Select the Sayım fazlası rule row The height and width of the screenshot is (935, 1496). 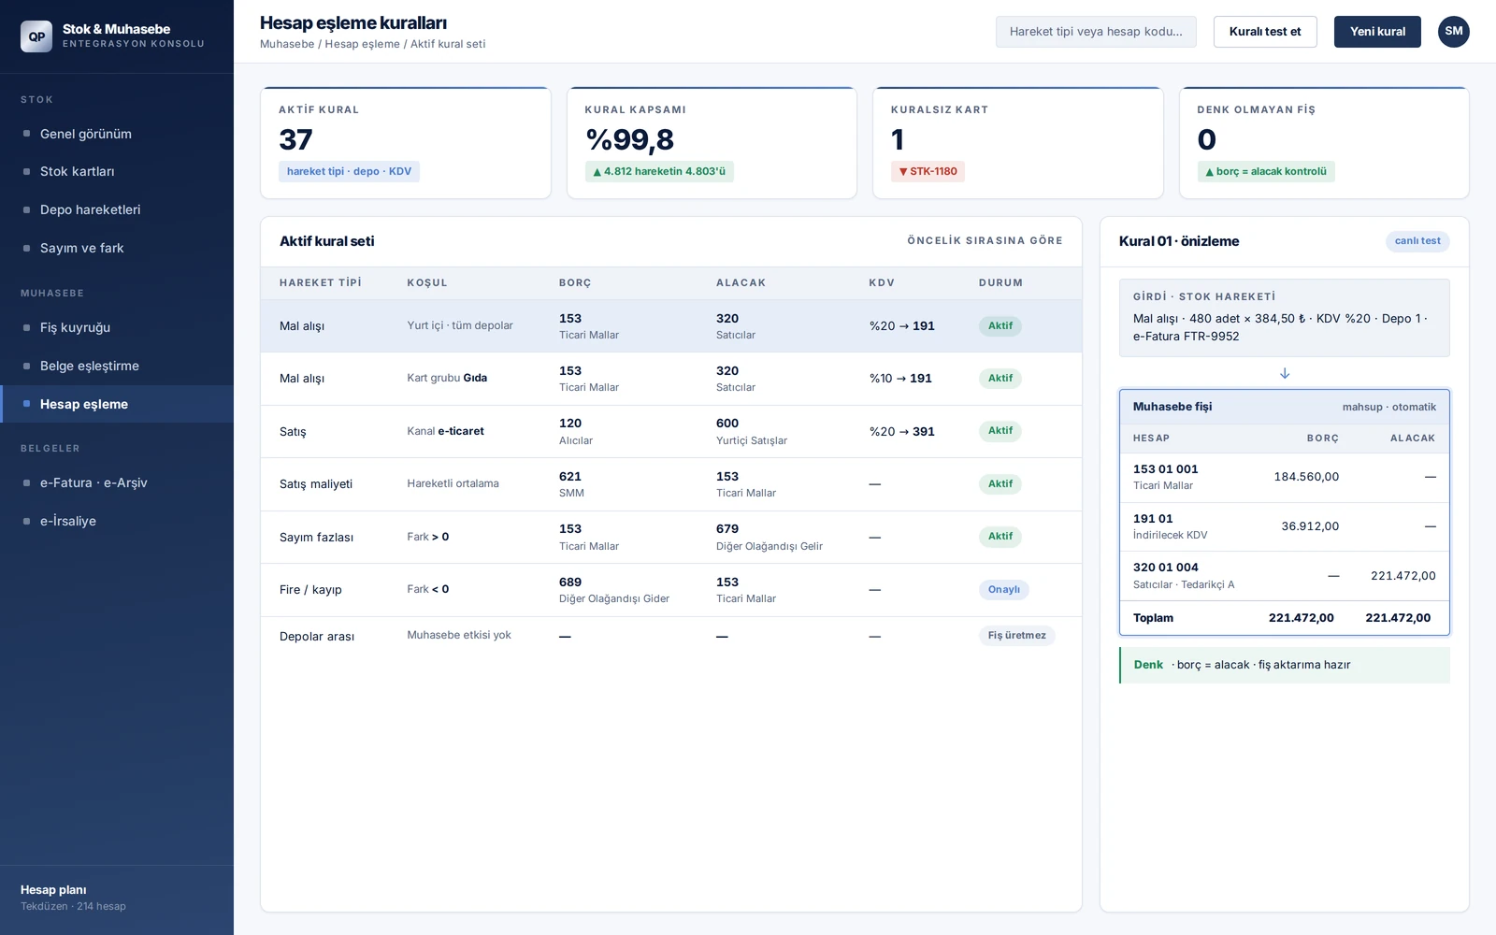(671, 537)
